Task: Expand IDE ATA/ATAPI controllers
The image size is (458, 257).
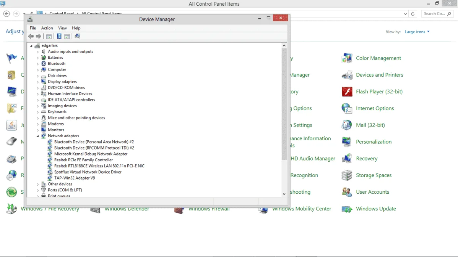Action: point(37,100)
